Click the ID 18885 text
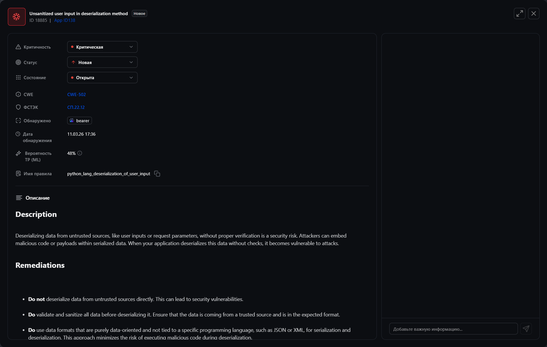547x347 pixels. point(38,20)
